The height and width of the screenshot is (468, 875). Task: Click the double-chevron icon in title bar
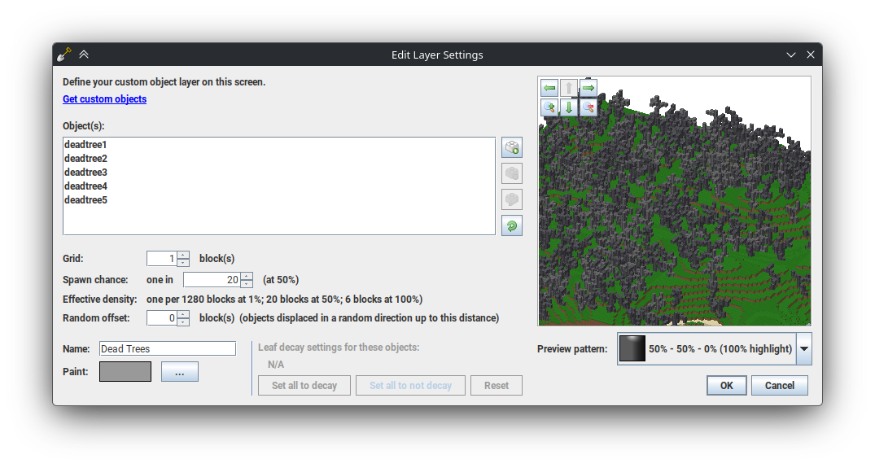pyautogui.click(x=84, y=55)
